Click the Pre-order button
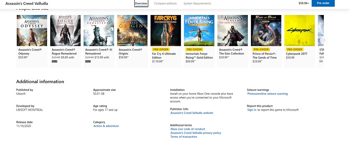349x155 pixels. point(323,3)
